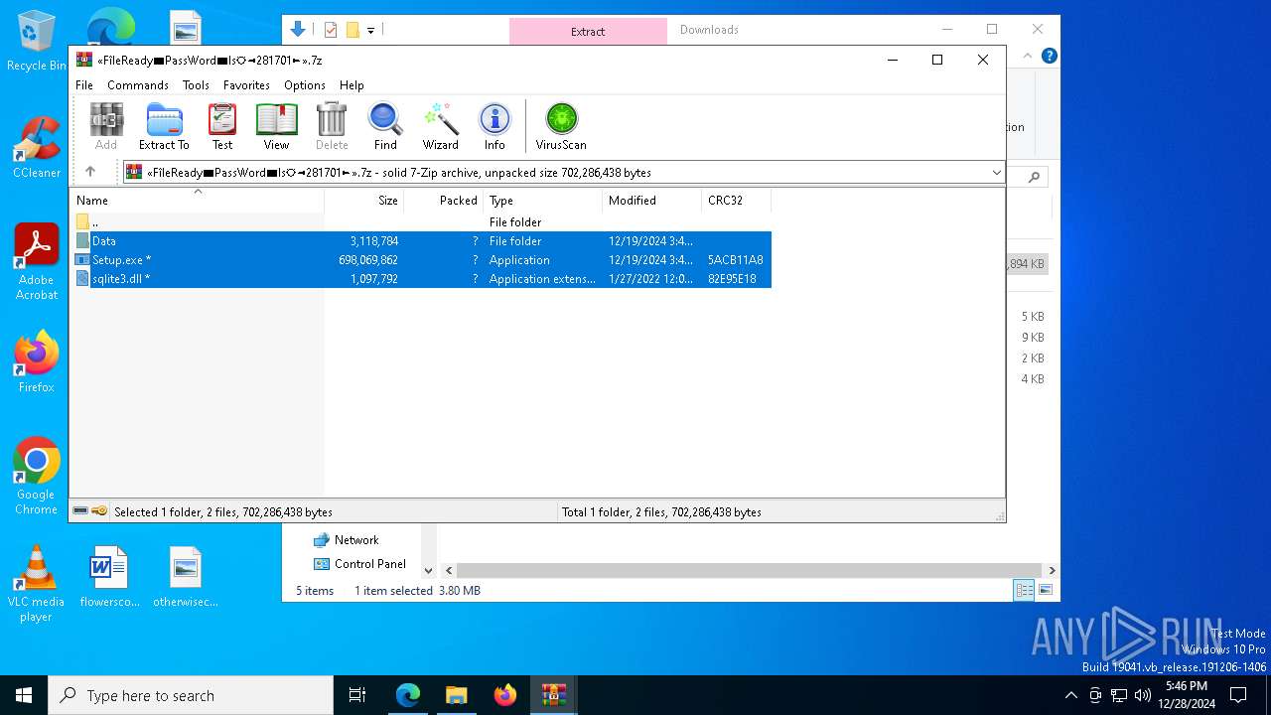1271x715 pixels.
Task: Open Favorites menu
Action: 246,85
